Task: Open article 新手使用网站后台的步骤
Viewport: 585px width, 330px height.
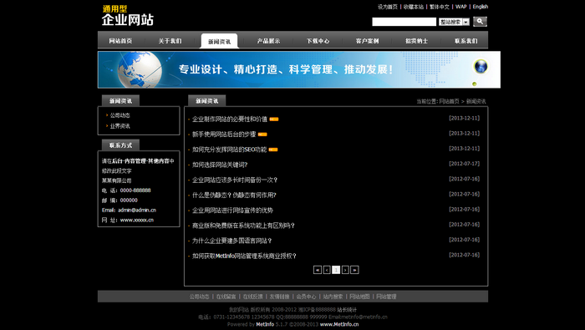Action: coord(224,135)
